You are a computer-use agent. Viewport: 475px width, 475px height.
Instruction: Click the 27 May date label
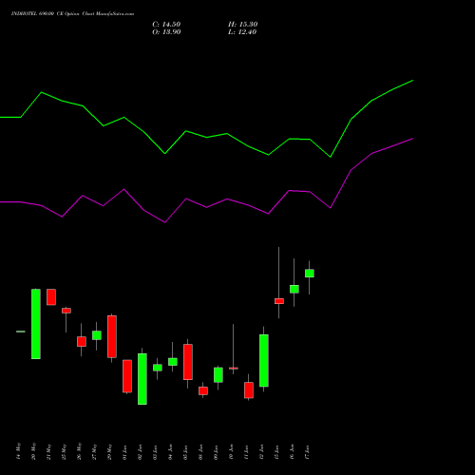click(x=94, y=451)
